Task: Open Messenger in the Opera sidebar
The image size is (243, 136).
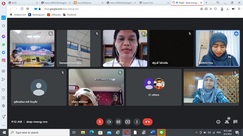Action: point(4,36)
